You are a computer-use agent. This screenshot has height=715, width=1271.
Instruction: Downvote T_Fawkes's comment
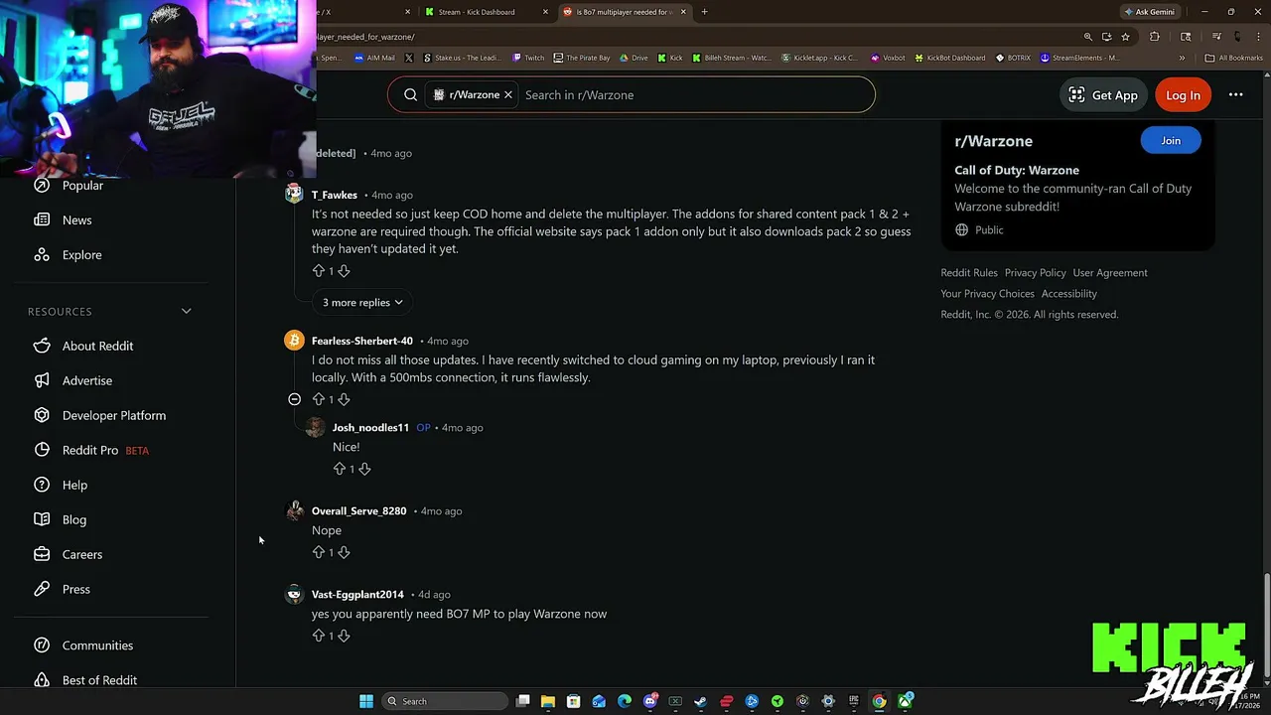pos(344,271)
